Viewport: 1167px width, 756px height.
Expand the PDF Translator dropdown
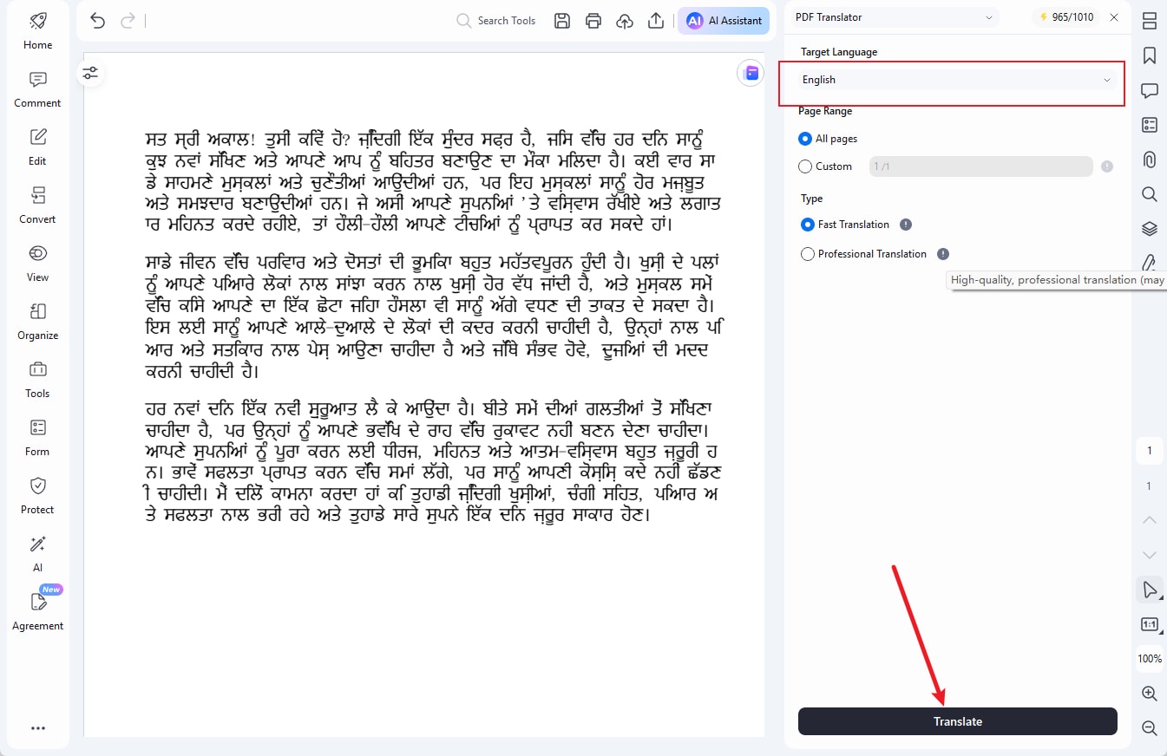(x=895, y=17)
